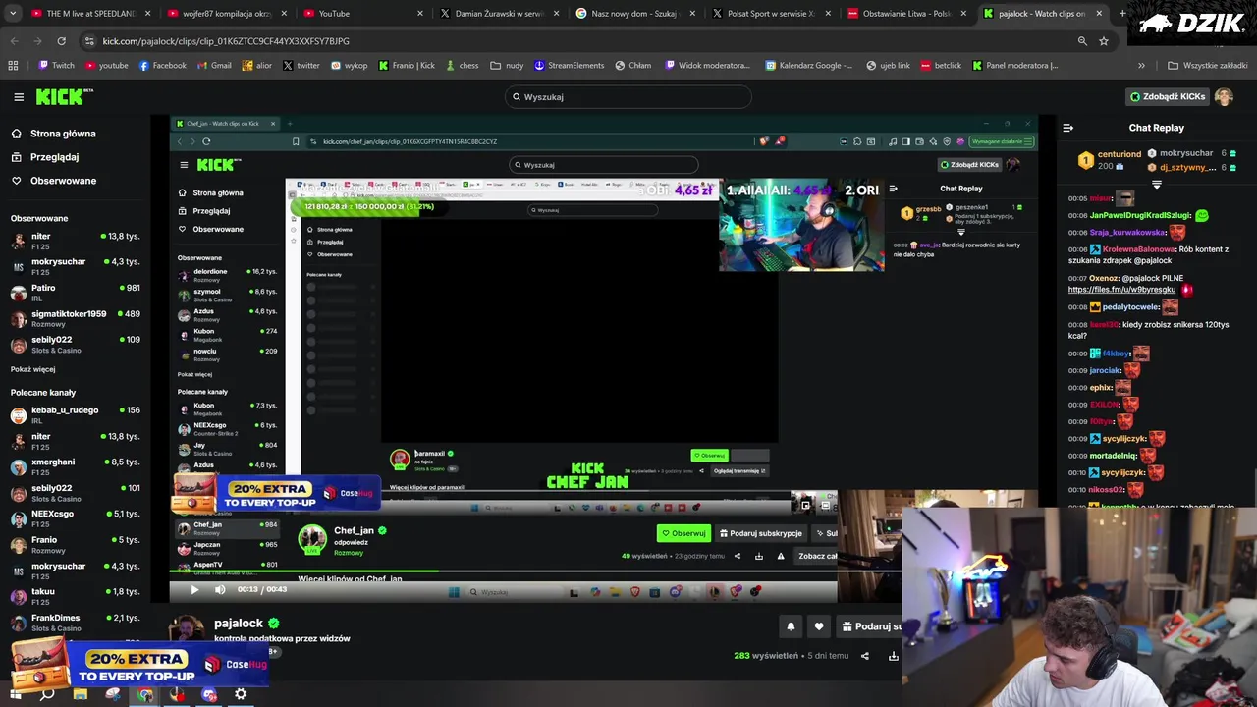Screen dimensions: 1257x707
Task: Open Wszystkie zakładki folder
Action: pos(1207,66)
